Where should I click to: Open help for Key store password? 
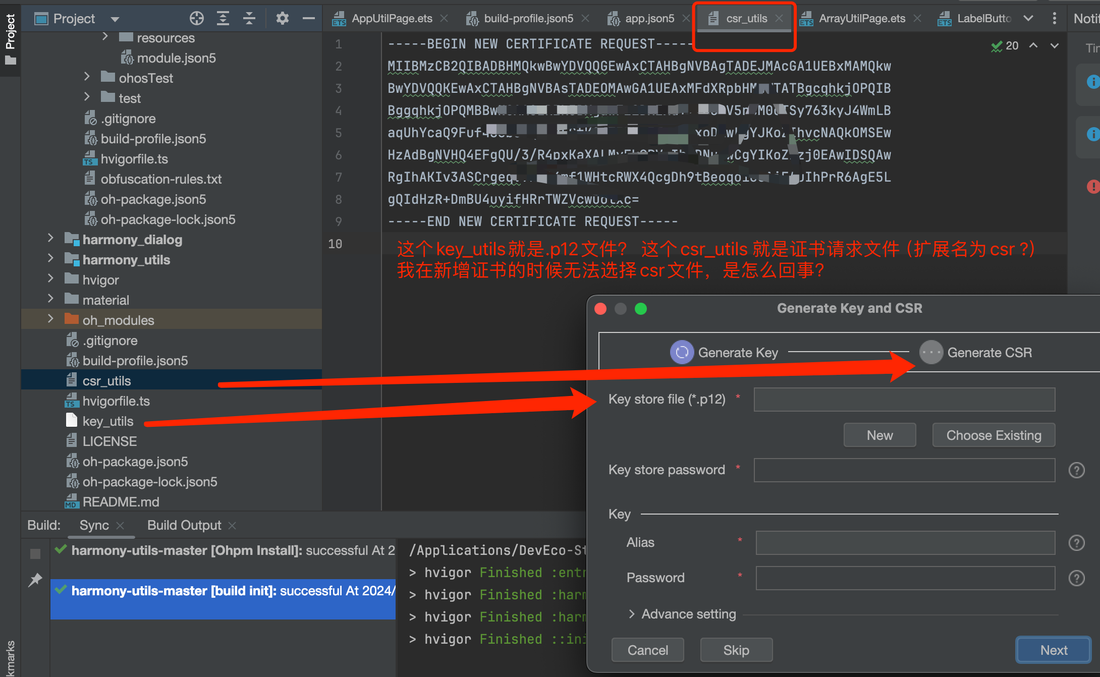[1077, 470]
